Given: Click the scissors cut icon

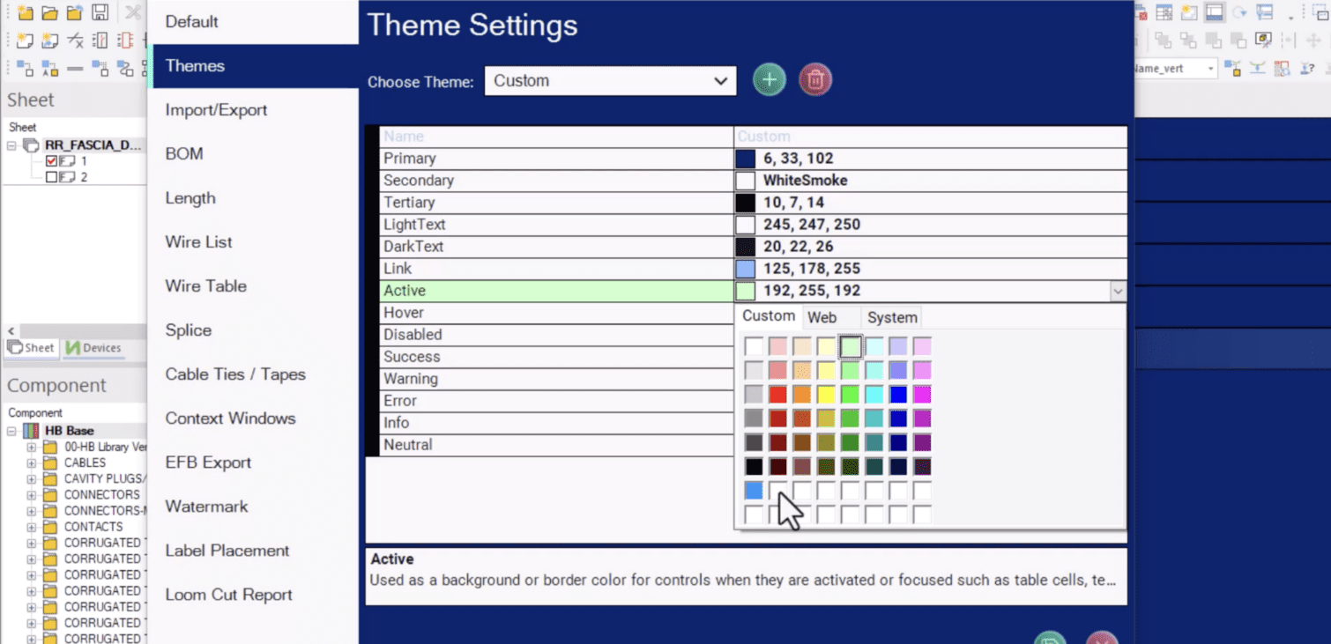Looking at the screenshot, I should click(x=132, y=12).
